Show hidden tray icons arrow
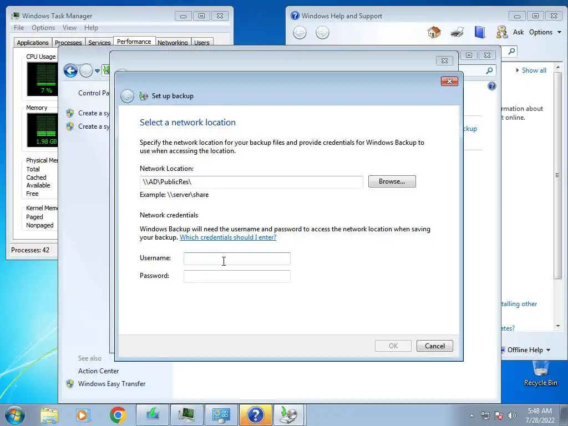 pyautogui.click(x=471, y=415)
